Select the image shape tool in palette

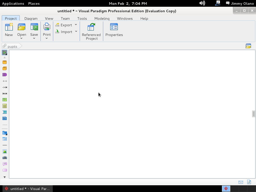point(4,151)
